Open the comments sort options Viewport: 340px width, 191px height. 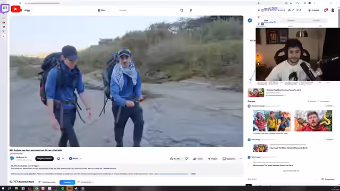pos(47,182)
